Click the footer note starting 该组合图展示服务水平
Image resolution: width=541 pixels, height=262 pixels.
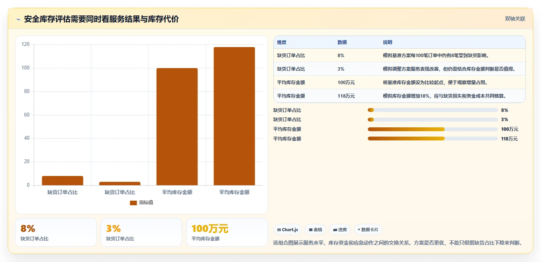(398, 243)
